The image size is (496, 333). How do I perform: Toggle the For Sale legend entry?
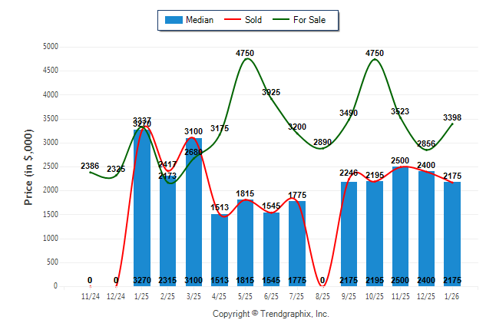(x=315, y=20)
